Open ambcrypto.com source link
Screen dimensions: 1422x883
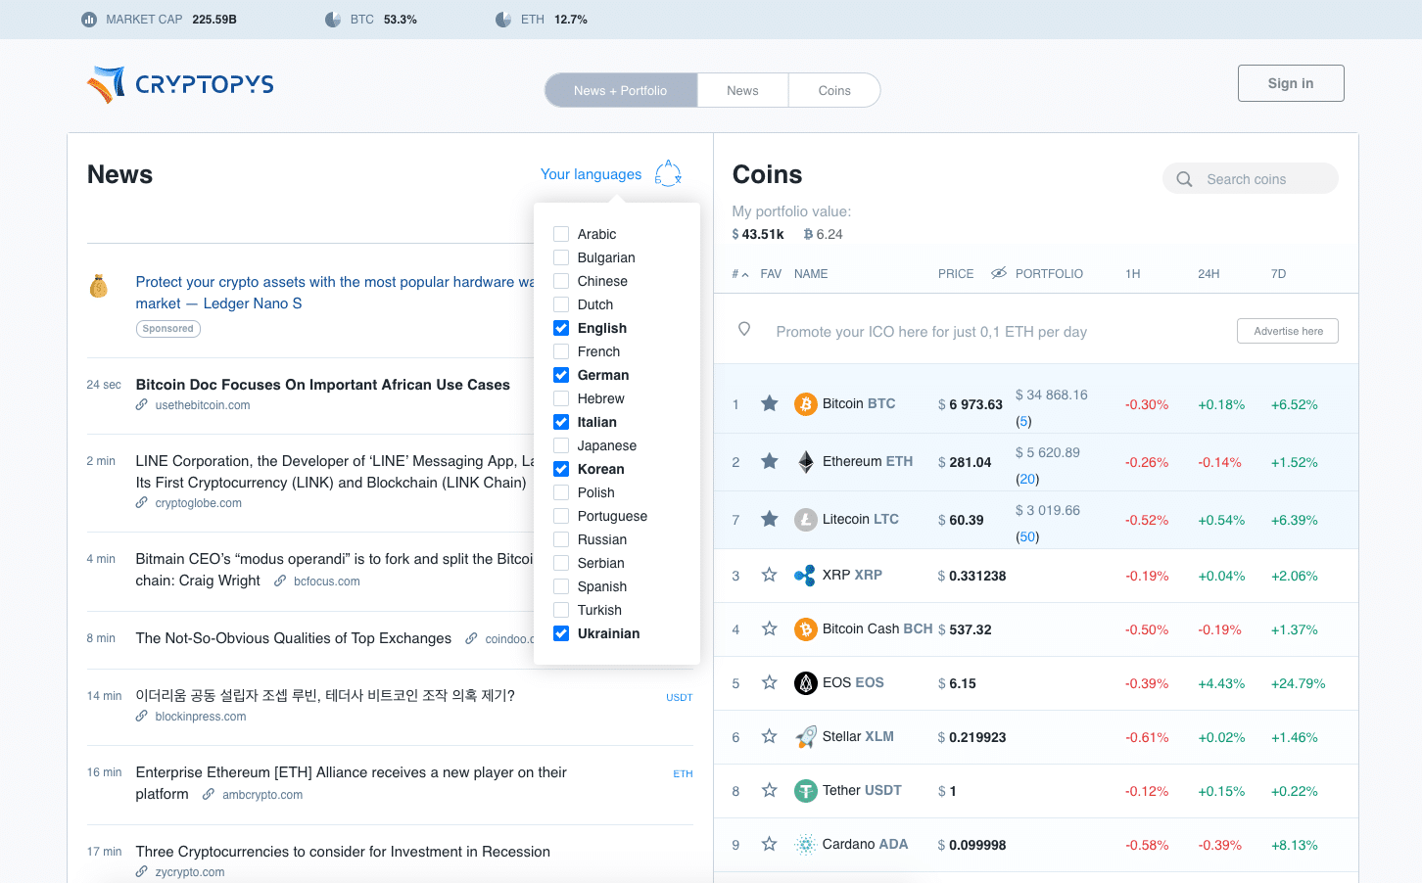[261, 795]
